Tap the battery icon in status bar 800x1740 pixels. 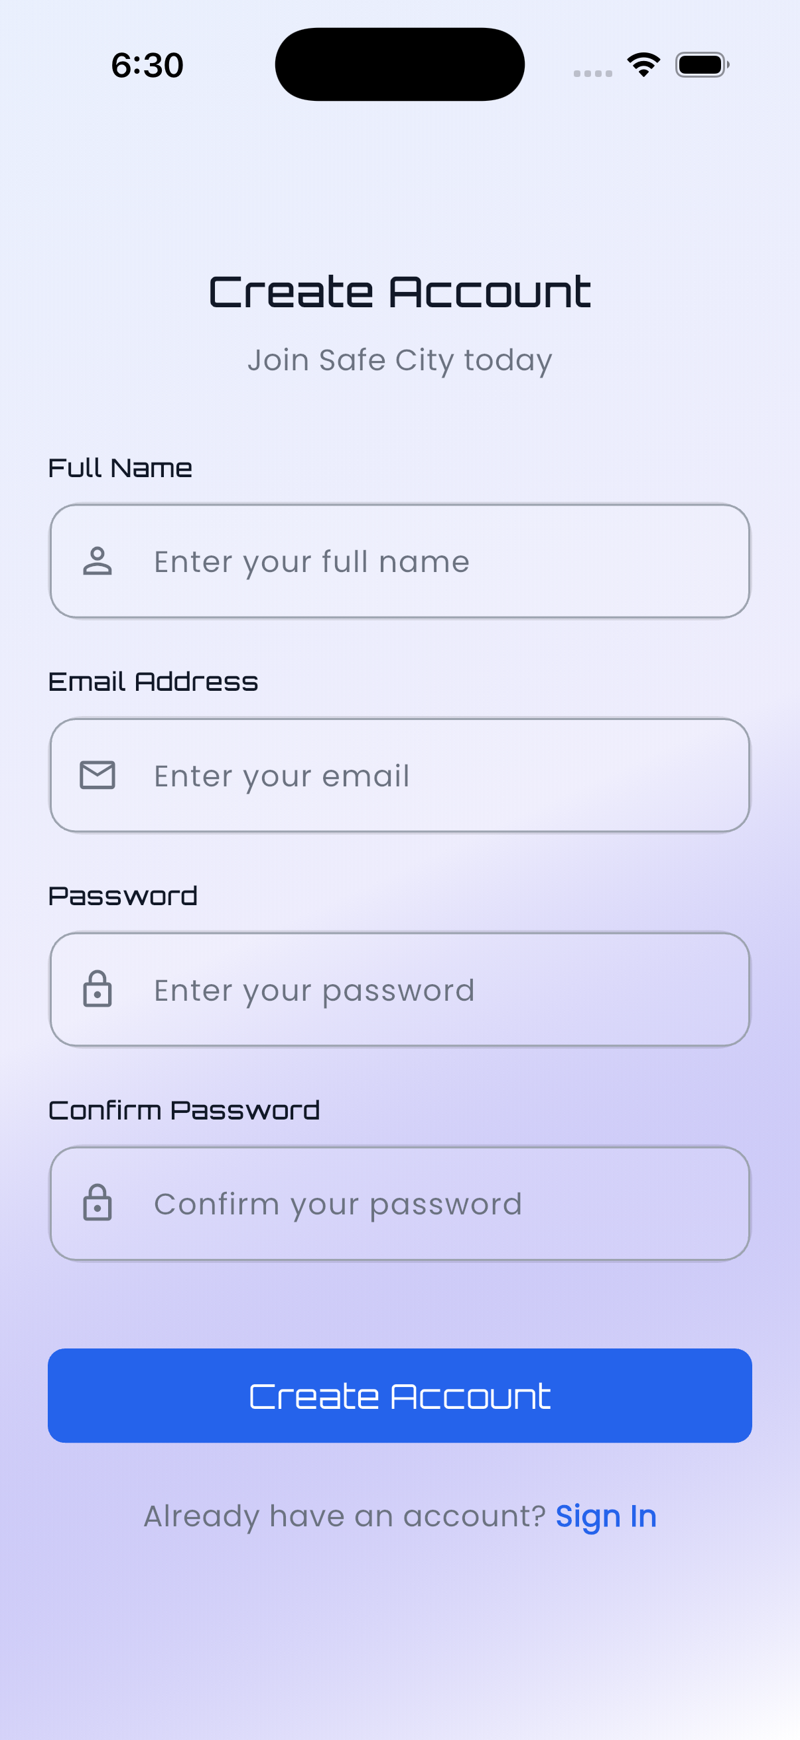701,65
